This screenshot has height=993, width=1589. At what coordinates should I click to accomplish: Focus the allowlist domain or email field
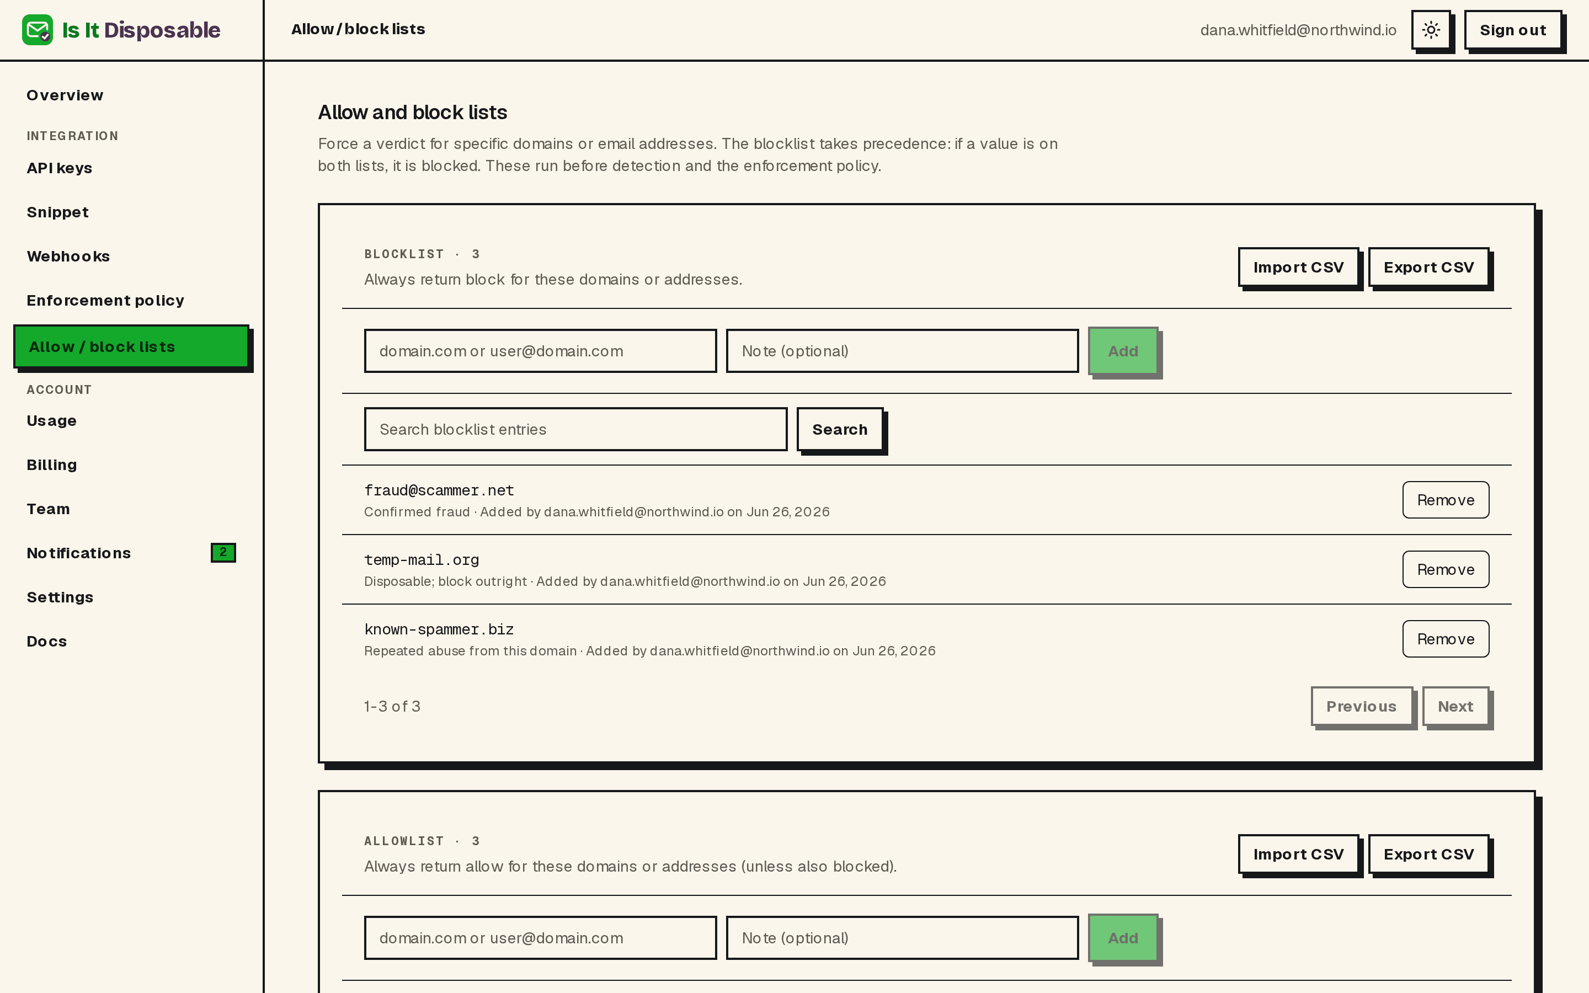click(540, 938)
